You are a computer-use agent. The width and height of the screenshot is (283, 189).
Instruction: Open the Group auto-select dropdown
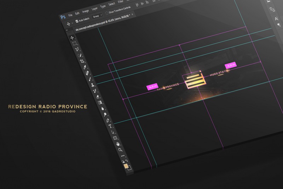(x=97, y=16)
